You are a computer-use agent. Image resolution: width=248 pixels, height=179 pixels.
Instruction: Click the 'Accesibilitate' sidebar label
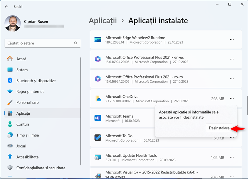pos(28,157)
